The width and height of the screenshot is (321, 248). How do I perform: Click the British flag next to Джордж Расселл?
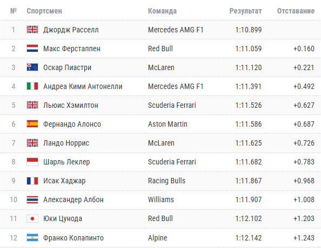pos(32,30)
